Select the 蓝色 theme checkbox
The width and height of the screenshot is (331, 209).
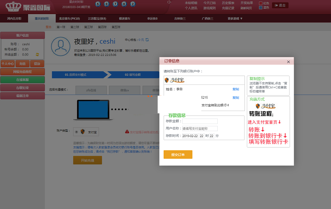261,7
